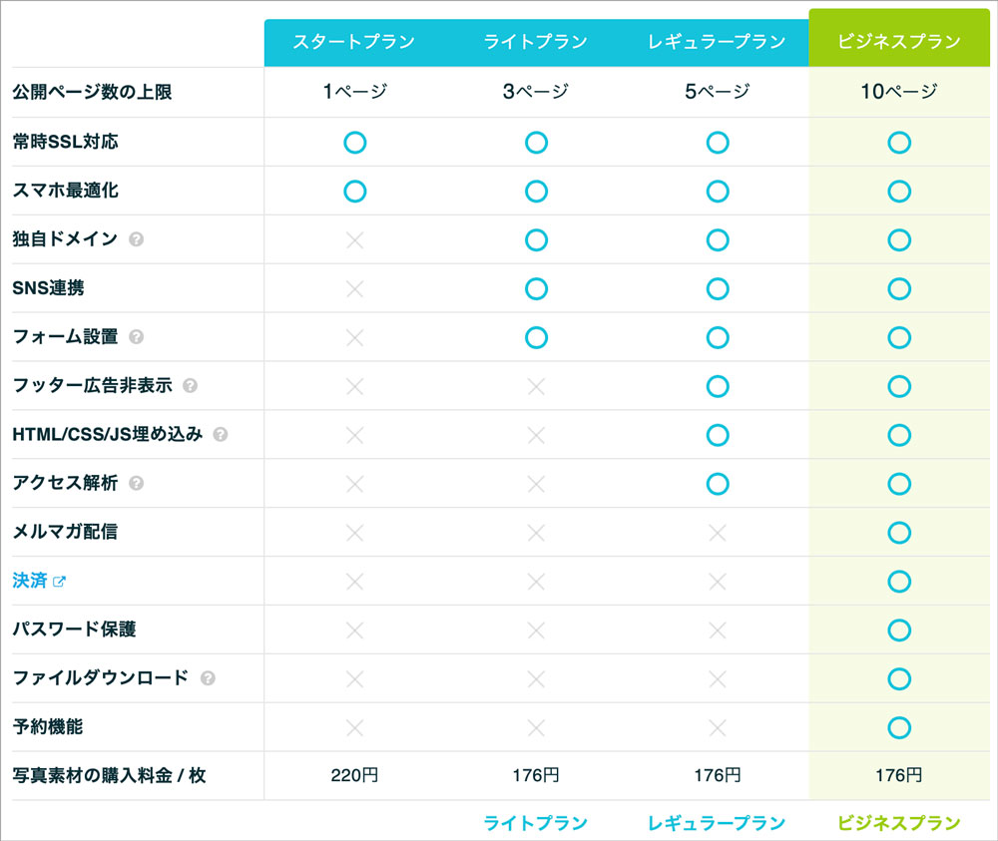
Task: Open the レギュラープラン link at table bottom
Action: [717, 823]
